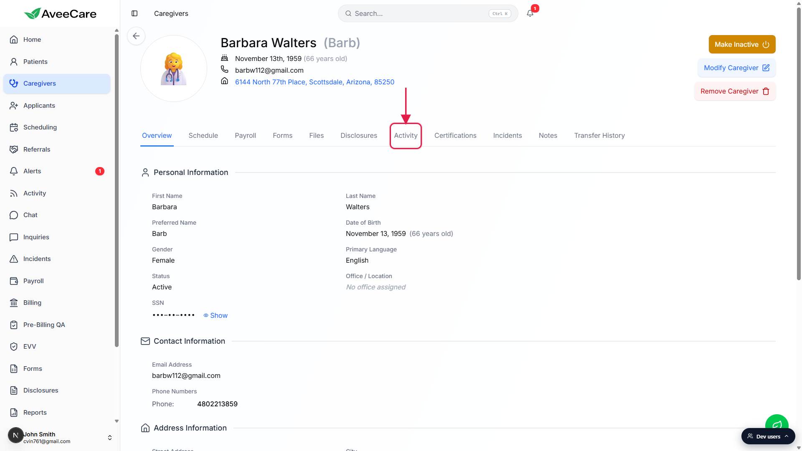The width and height of the screenshot is (802, 451).
Task: Open the caregiver Incidents tab
Action: click(507, 136)
